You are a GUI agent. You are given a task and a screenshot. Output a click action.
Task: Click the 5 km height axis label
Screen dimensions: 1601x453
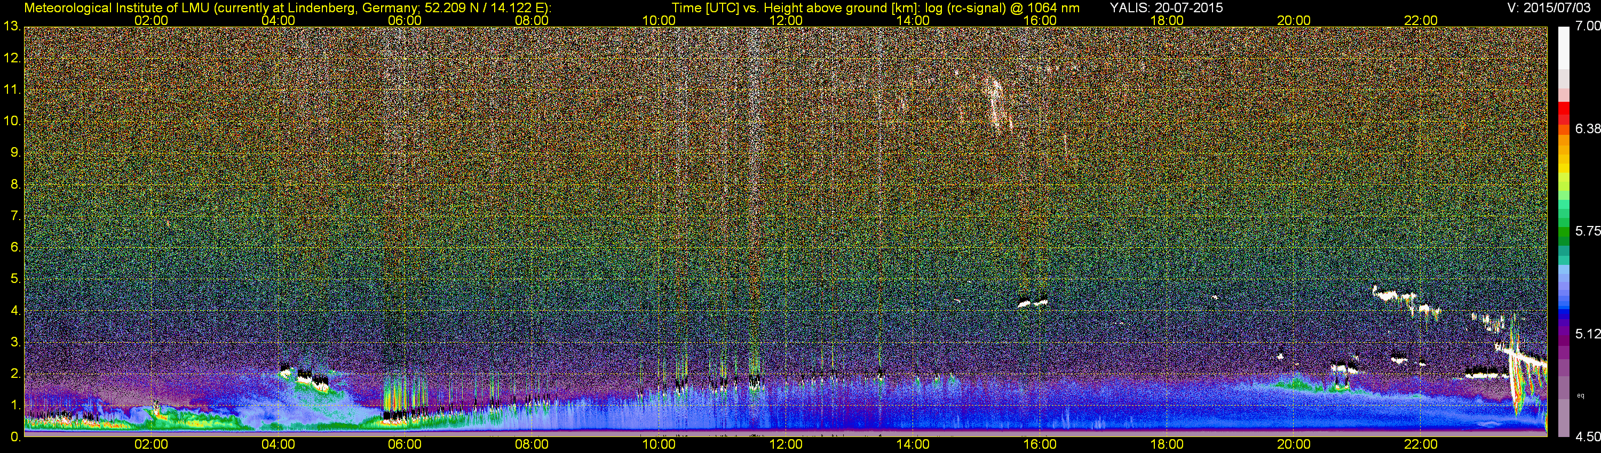point(15,279)
